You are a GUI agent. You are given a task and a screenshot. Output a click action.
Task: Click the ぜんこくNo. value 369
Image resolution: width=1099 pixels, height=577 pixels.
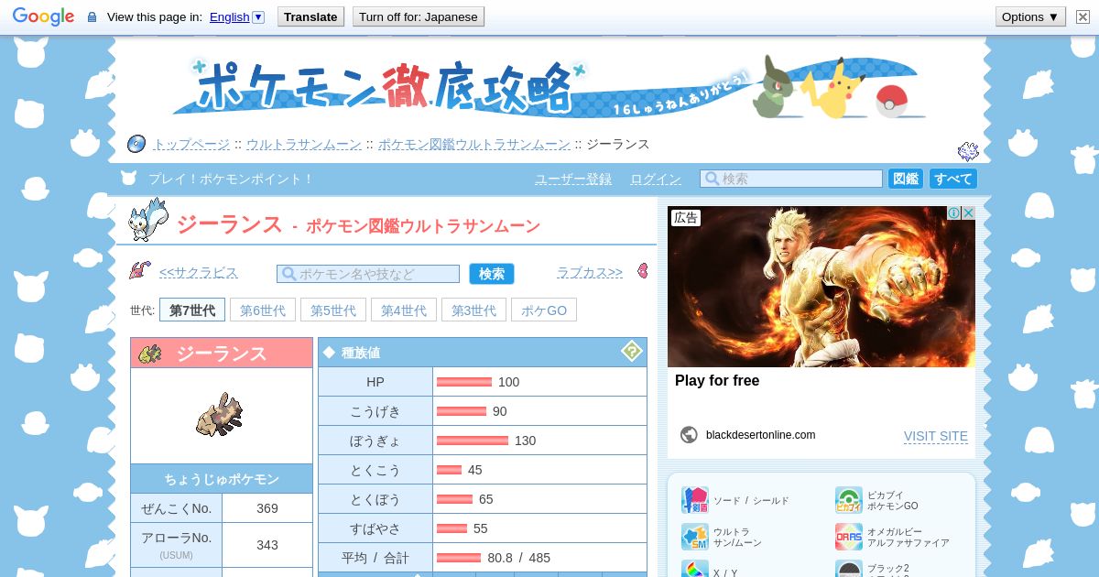267,508
